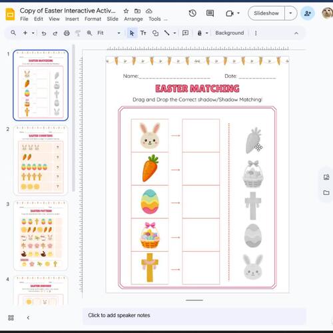Open the View menu
333x333 pixels.
tap(54, 19)
